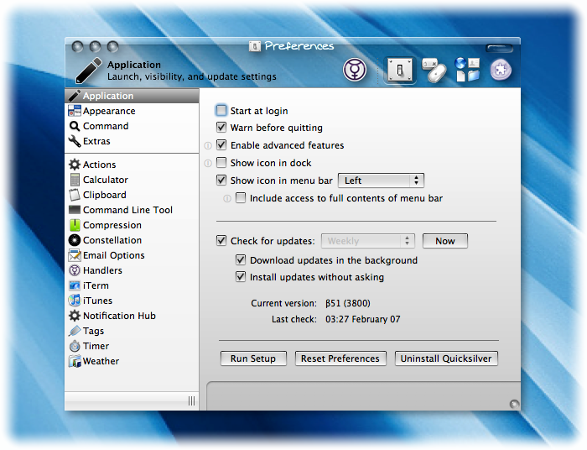This screenshot has height=450, width=587.
Task: Open the Triggers mouse toolbar icon
Action: click(x=434, y=70)
